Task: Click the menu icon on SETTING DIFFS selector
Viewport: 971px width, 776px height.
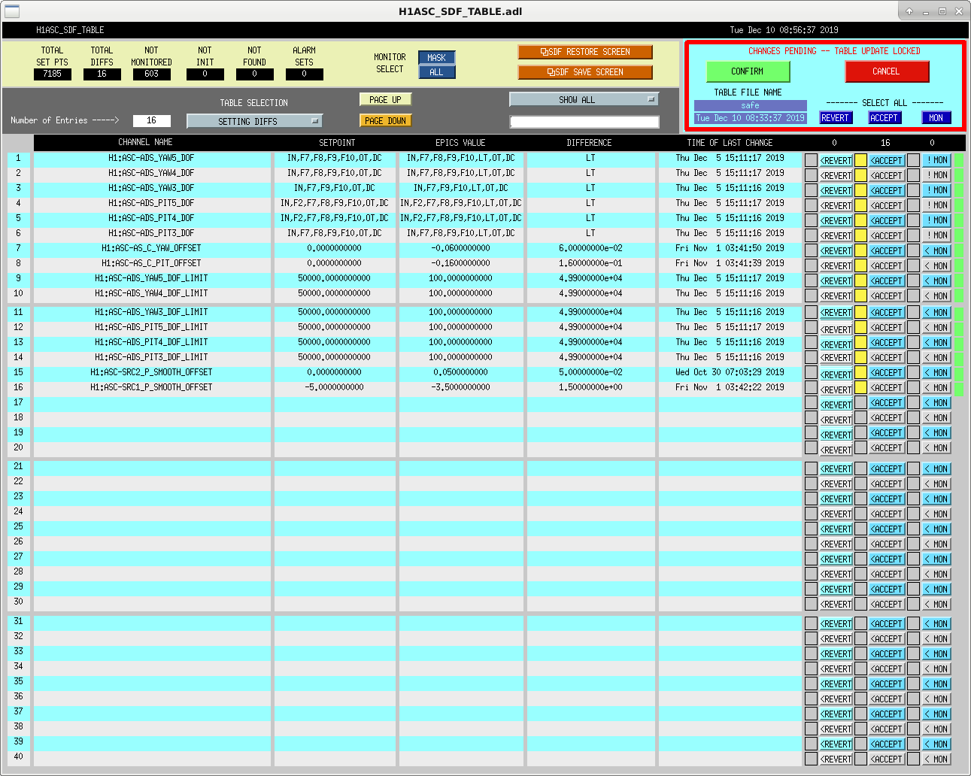Action: pyautogui.click(x=314, y=121)
